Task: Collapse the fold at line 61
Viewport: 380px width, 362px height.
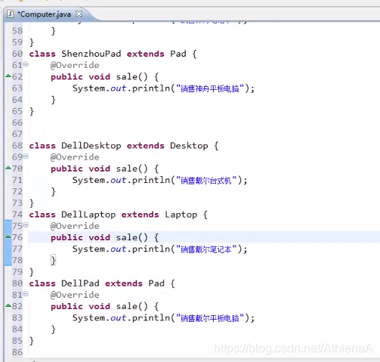Action: [x=26, y=65]
